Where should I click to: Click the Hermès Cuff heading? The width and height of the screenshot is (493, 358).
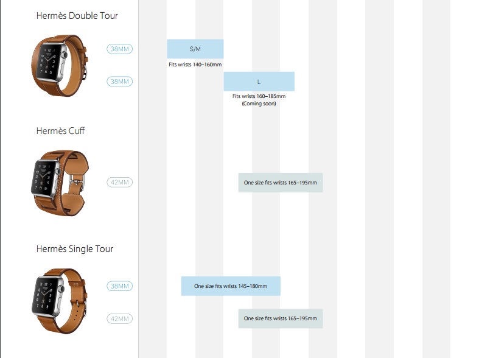(60, 131)
